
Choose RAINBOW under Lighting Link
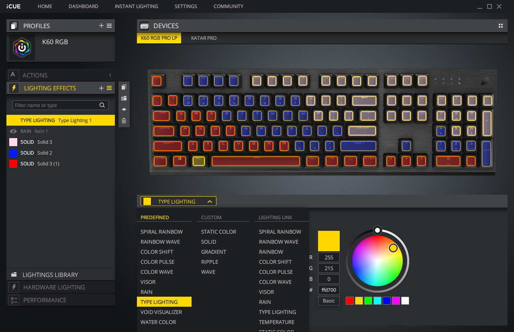271,252
